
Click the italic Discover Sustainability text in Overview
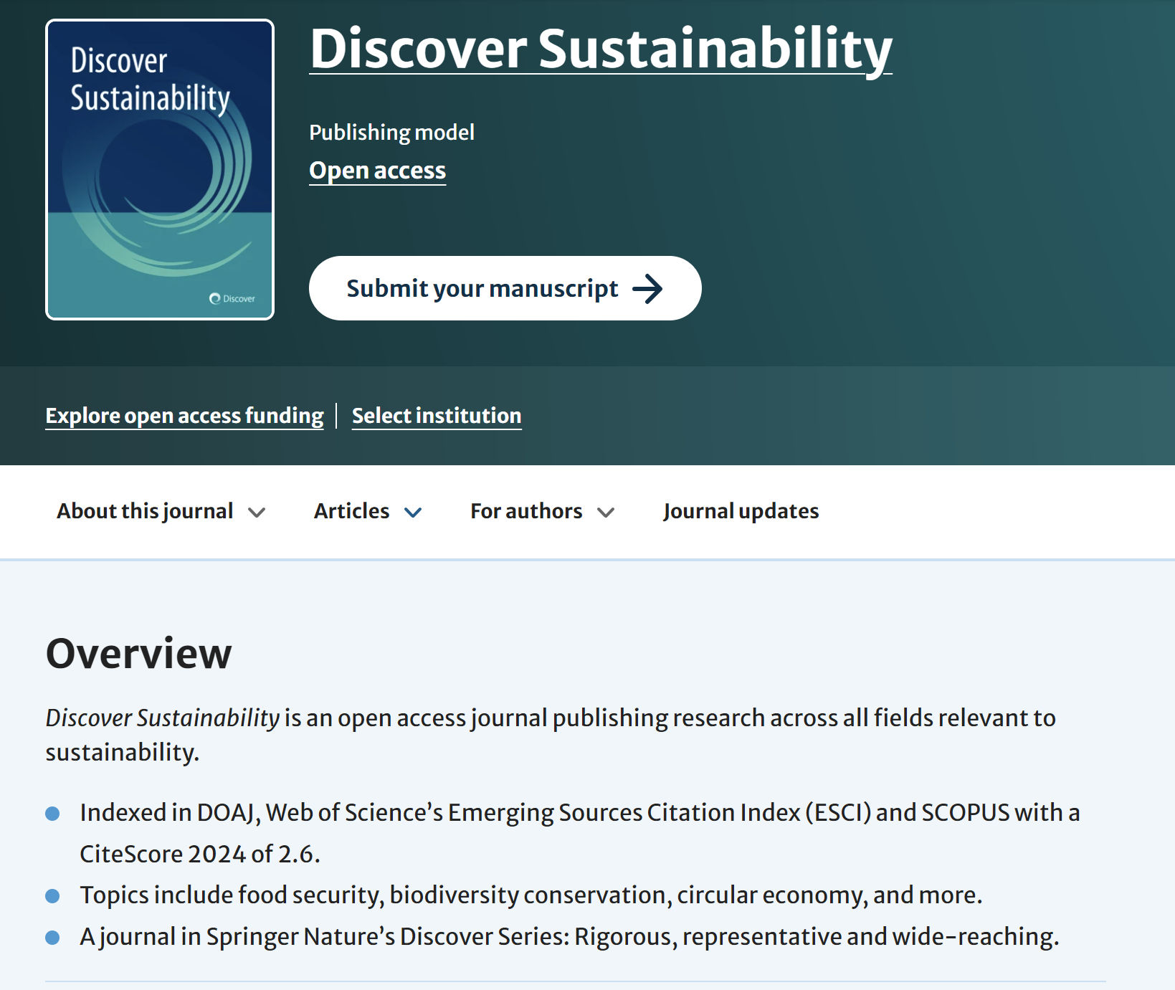click(163, 718)
